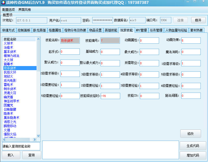
Task: Click the 查询 button
Action: [32, 155]
